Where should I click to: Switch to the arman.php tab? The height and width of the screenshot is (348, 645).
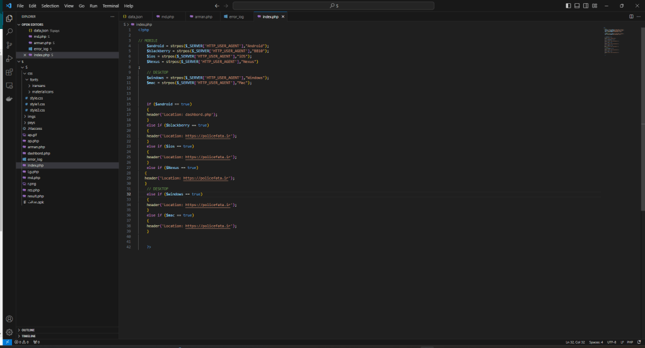click(203, 16)
